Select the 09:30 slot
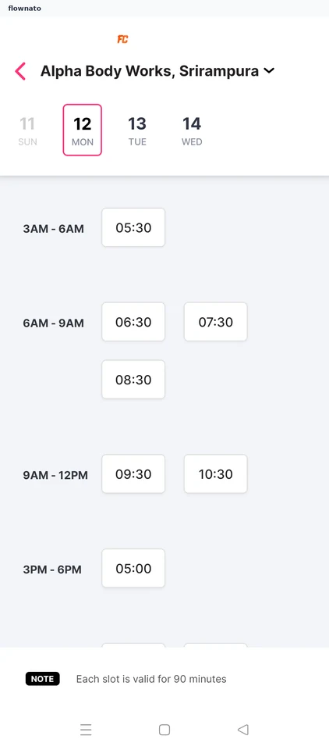The width and height of the screenshot is (329, 750). coord(133,474)
